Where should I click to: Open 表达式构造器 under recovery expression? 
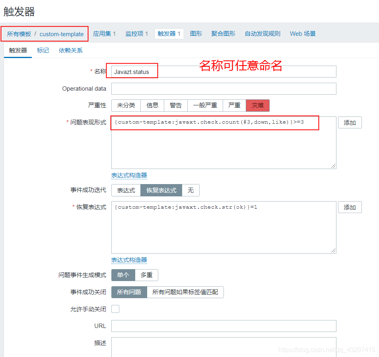[x=129, y=260]
